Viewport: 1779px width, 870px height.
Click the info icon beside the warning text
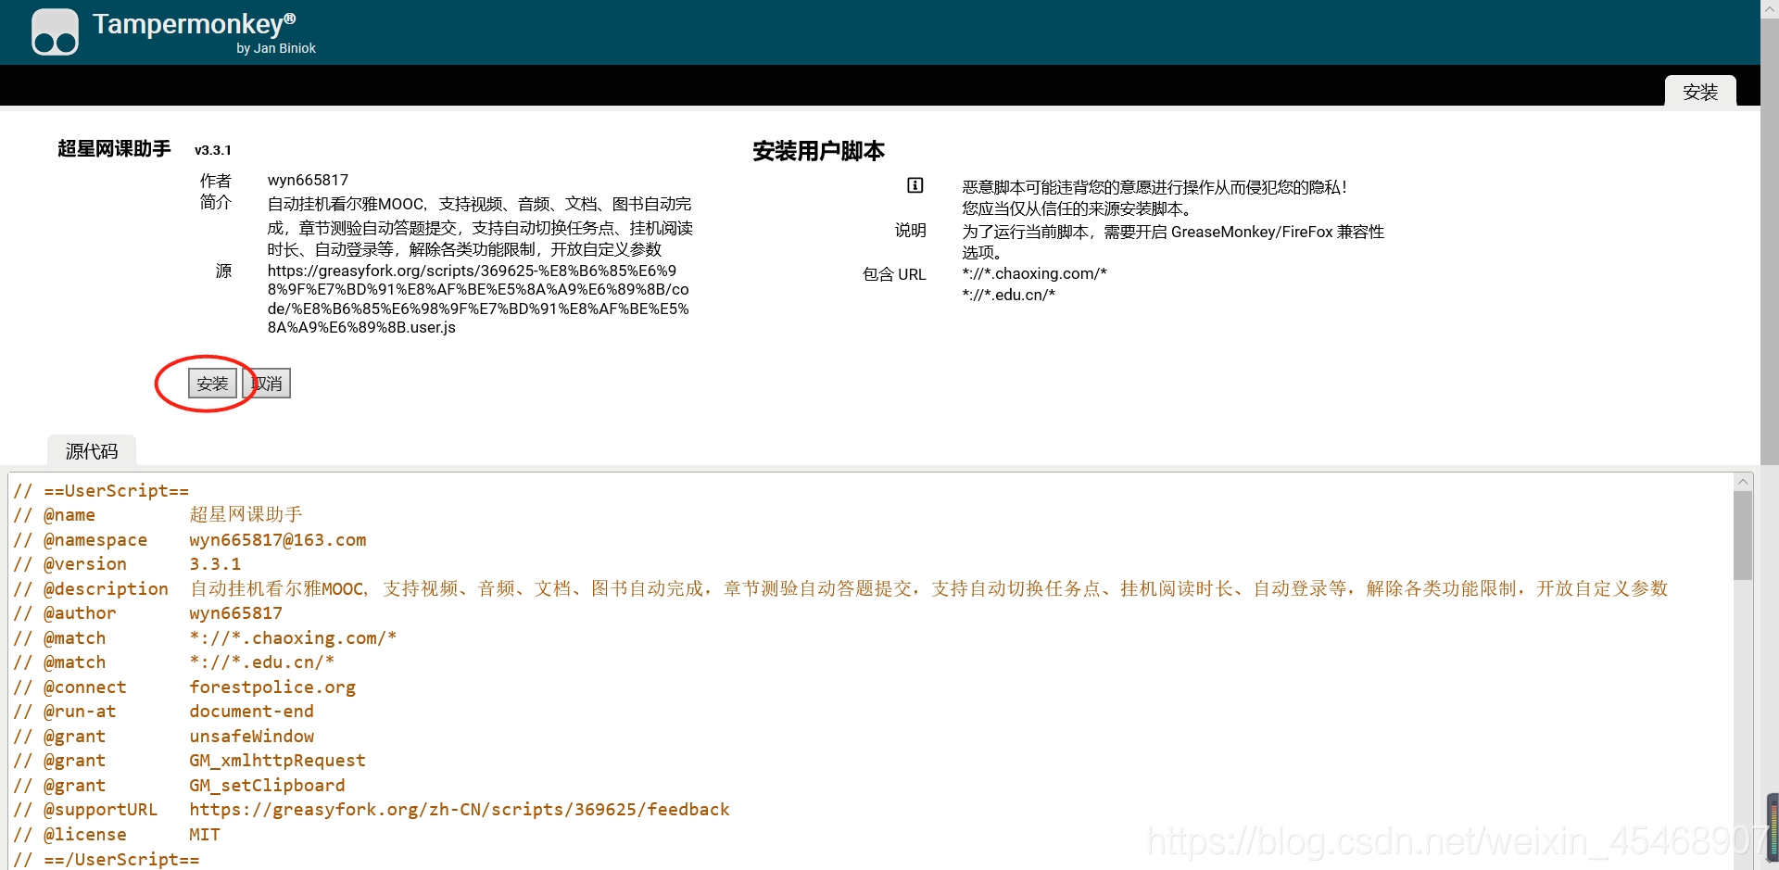[x=915, y=185]
